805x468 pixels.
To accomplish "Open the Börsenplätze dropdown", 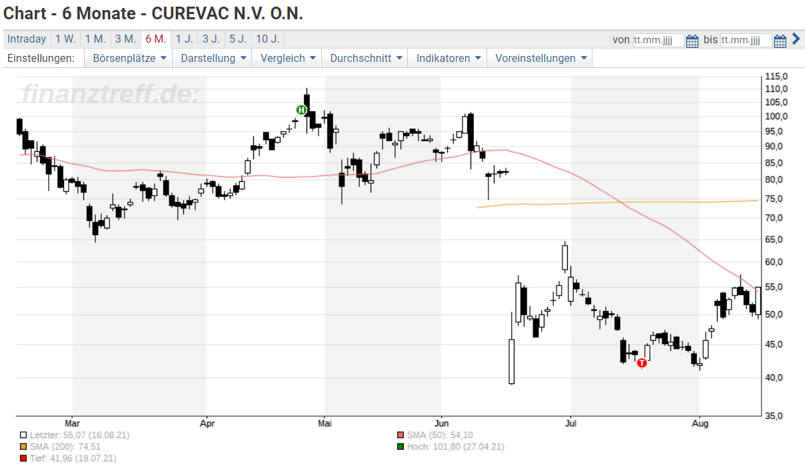I will click(x=129, y=58).
